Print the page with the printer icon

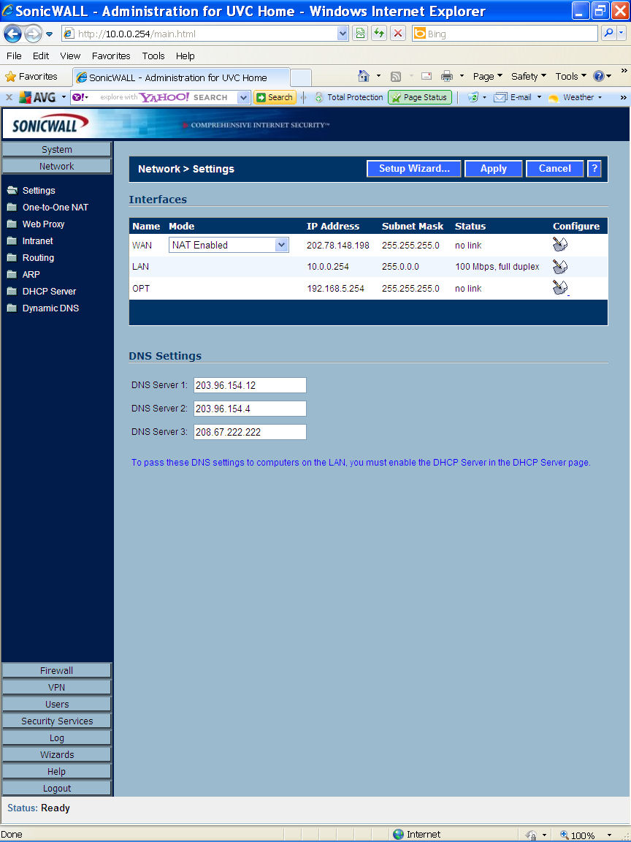tap(446, 76)
